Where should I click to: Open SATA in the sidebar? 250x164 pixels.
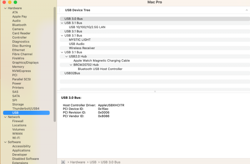tap(16, 96)
